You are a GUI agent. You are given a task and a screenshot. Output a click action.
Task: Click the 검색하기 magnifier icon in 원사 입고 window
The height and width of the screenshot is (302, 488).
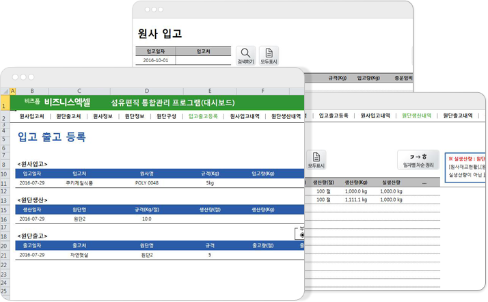pos(245,55)
